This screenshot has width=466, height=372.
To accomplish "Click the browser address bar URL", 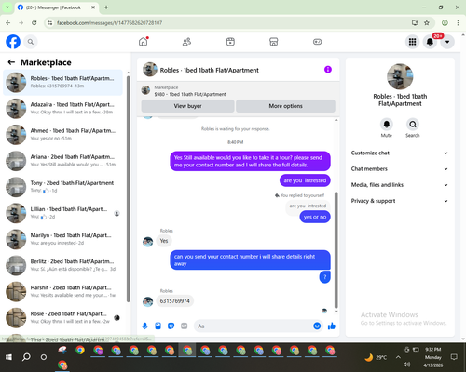I will coord(110,23).
